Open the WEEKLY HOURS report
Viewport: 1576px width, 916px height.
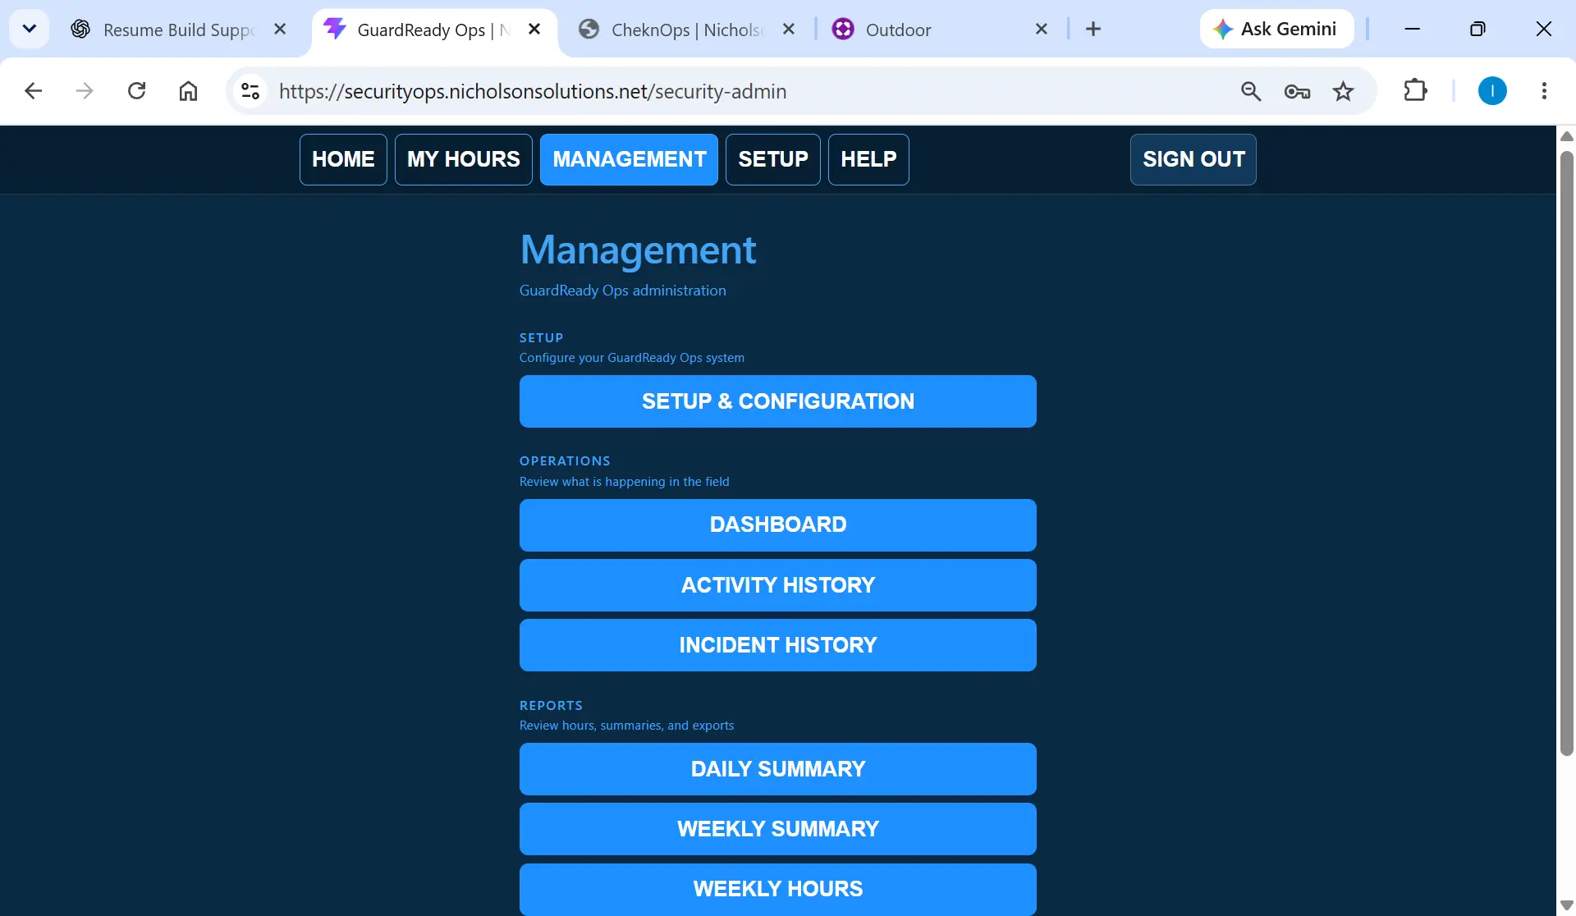click(x=778, y=889)
